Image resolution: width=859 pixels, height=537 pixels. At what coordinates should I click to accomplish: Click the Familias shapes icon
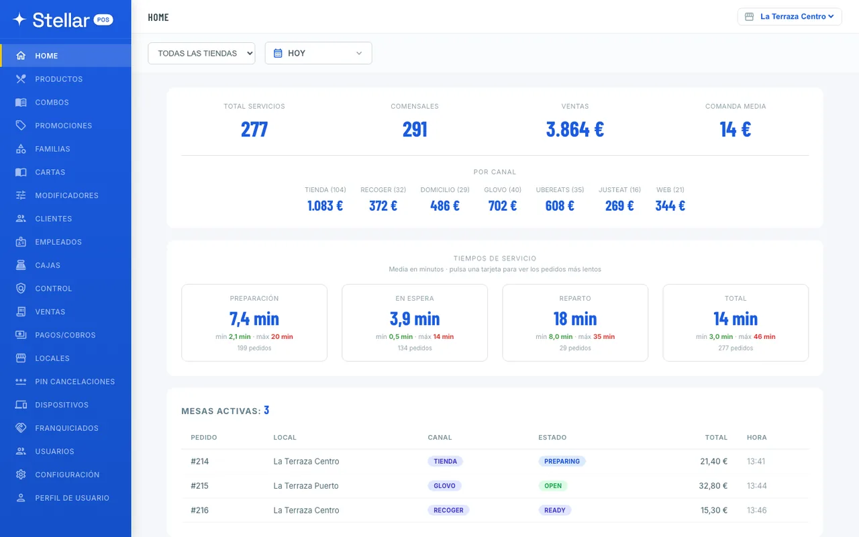tap(21, 149)
